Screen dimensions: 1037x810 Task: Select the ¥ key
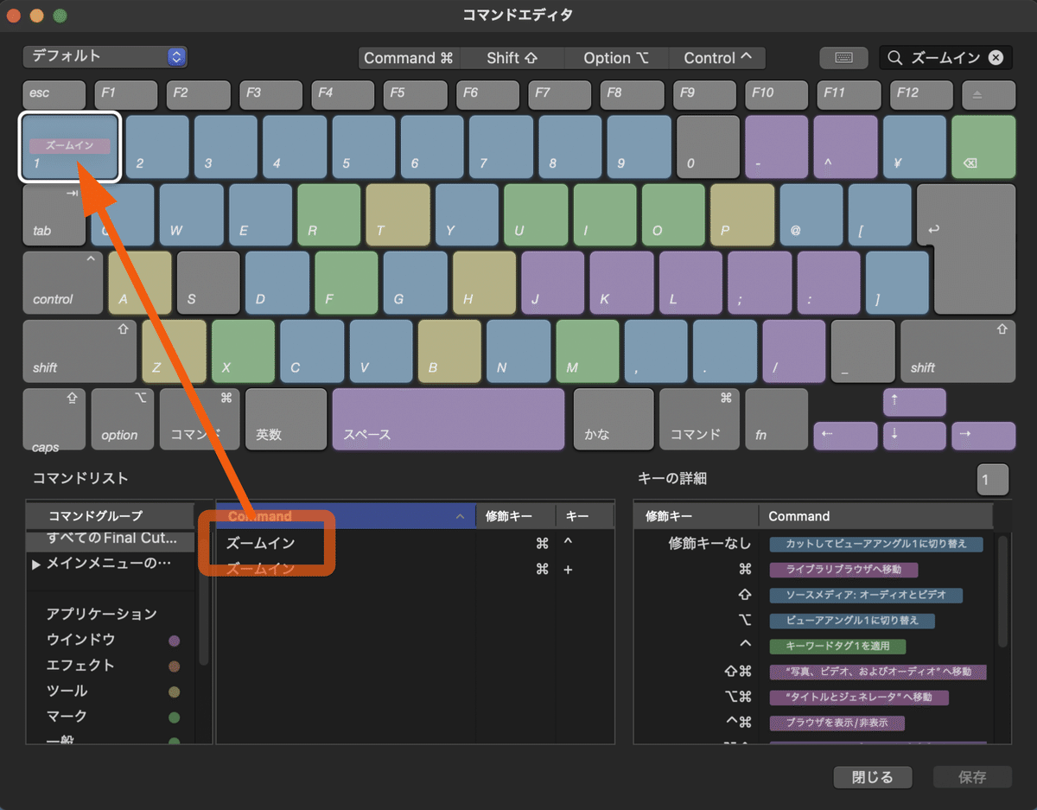(x=914, y=147)
